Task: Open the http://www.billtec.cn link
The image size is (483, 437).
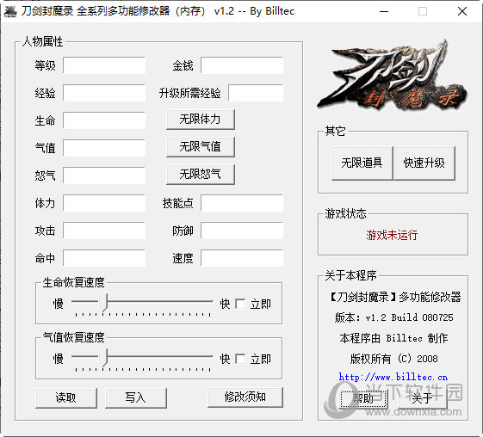Action: click(x=393, y=377)
